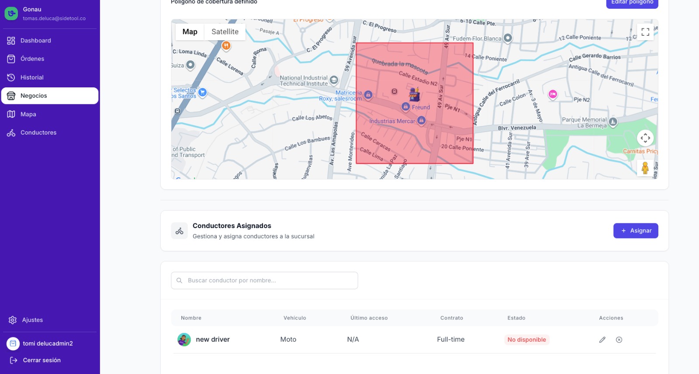Image resolution: width=699 pixels, height=374 pixels.
Task: Click the Conductores bicycle icon
Action: pyautogui.click(x=11, y=133)
